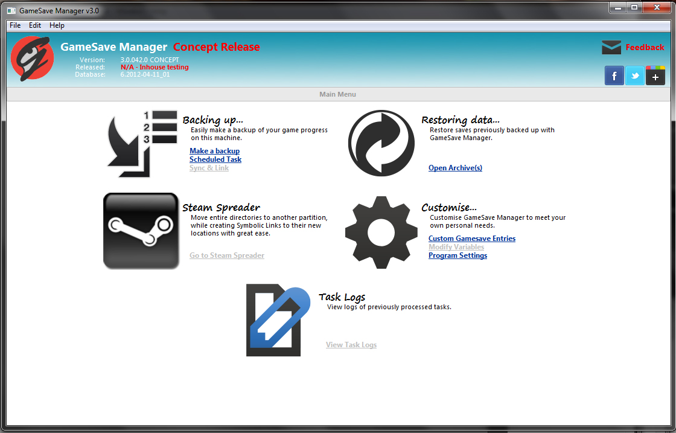Open the Scheduled Task page
The image size is (676, 433).
point(215,159)
